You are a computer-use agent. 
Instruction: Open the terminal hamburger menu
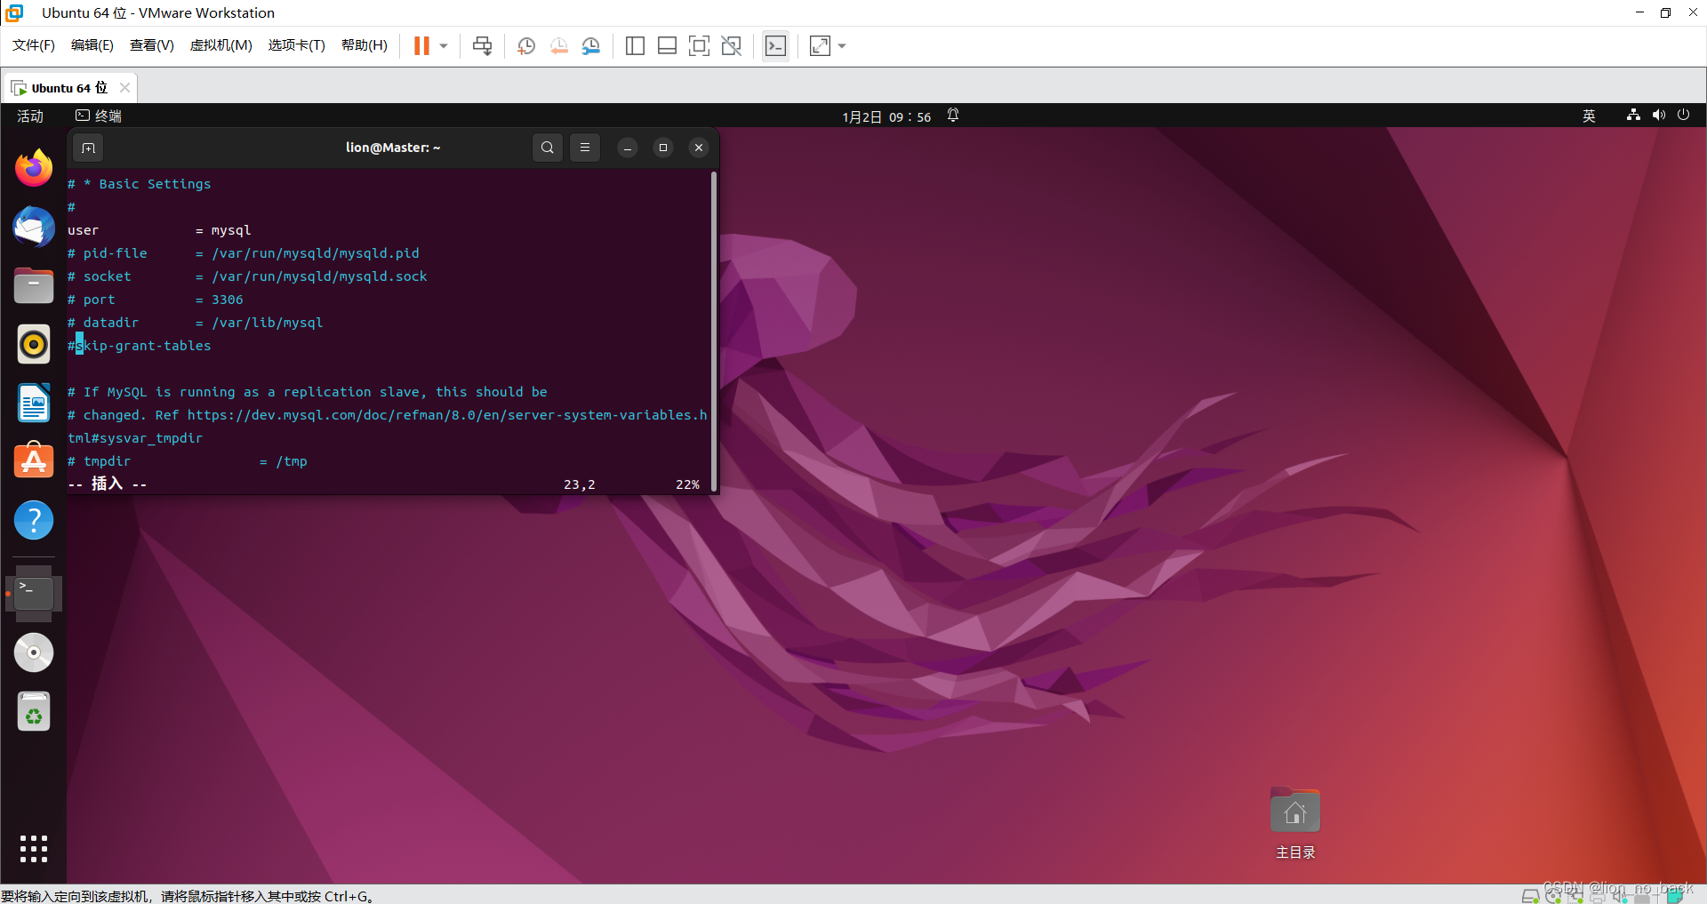click(585, 148)
